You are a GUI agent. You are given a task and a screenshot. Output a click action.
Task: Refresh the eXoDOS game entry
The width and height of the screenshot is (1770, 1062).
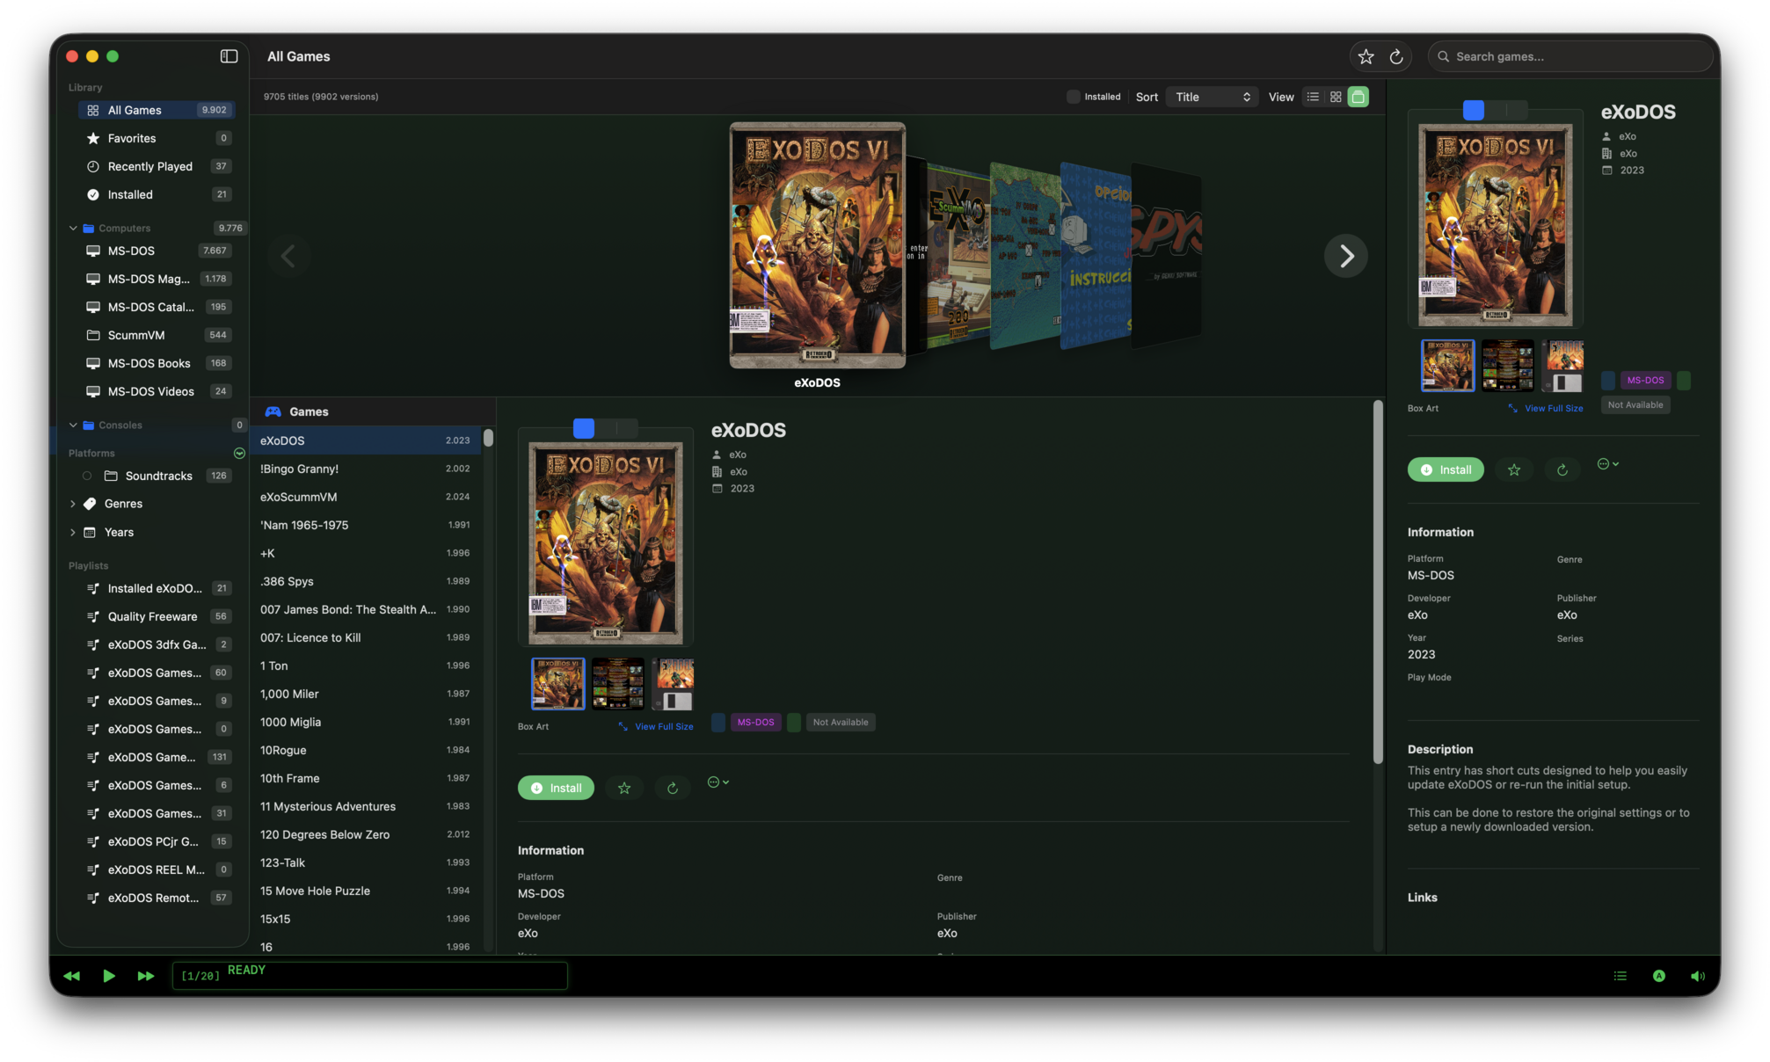[673, 788]
